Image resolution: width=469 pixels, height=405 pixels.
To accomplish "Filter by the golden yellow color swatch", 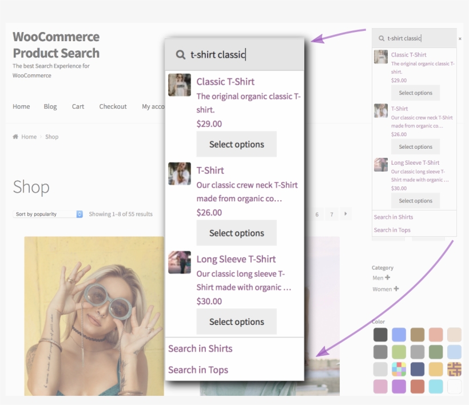I will (436, 370).
